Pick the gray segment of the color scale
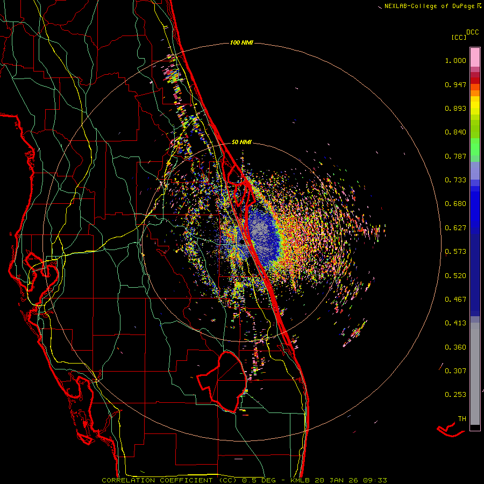 [x=475, y=374]
